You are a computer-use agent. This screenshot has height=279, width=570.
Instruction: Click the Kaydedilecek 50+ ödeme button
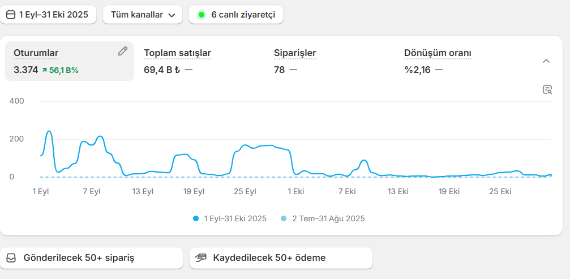281,258
